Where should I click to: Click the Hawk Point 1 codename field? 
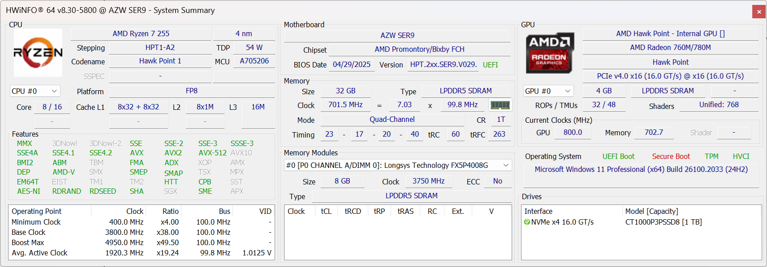pyautogui.click(x=160, y=61)
